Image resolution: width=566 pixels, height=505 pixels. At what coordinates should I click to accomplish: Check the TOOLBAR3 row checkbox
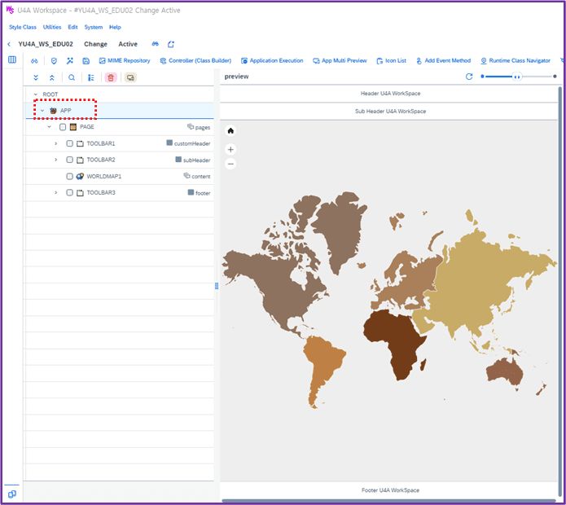[x=70, y=192]
